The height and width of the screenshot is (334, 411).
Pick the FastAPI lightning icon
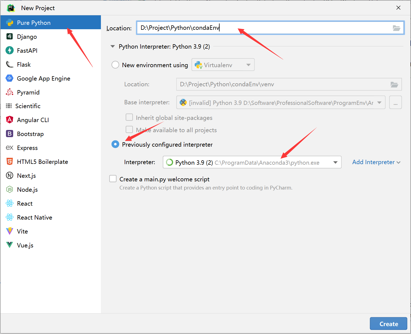click(x=10, y=50)
